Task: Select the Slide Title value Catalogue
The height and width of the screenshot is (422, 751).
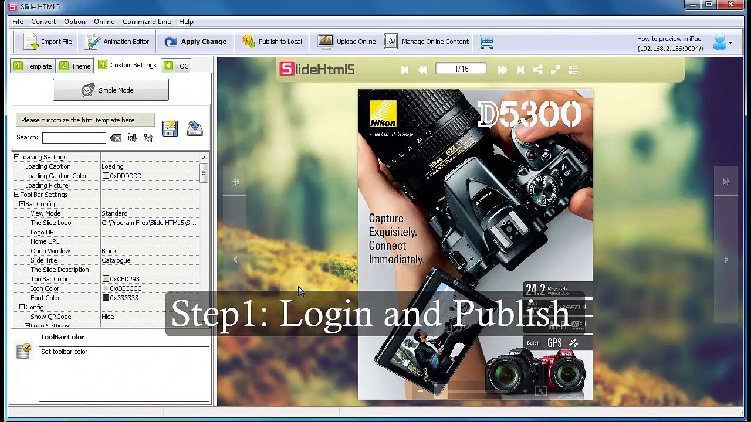Action: click(116, 260)
